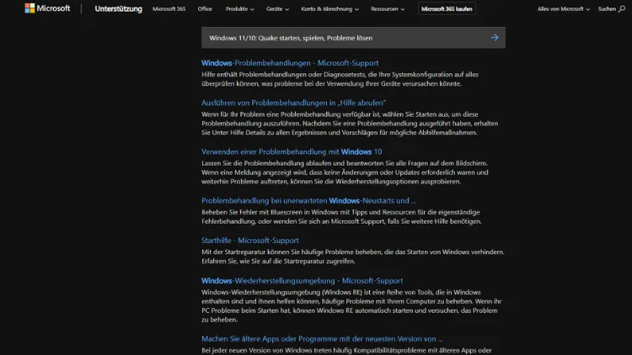
Task: Submit search with the arrow icon
Action: (x=495, y=38)
